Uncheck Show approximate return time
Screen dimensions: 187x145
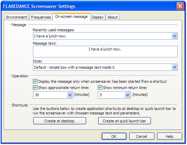(x=35, y=88)
